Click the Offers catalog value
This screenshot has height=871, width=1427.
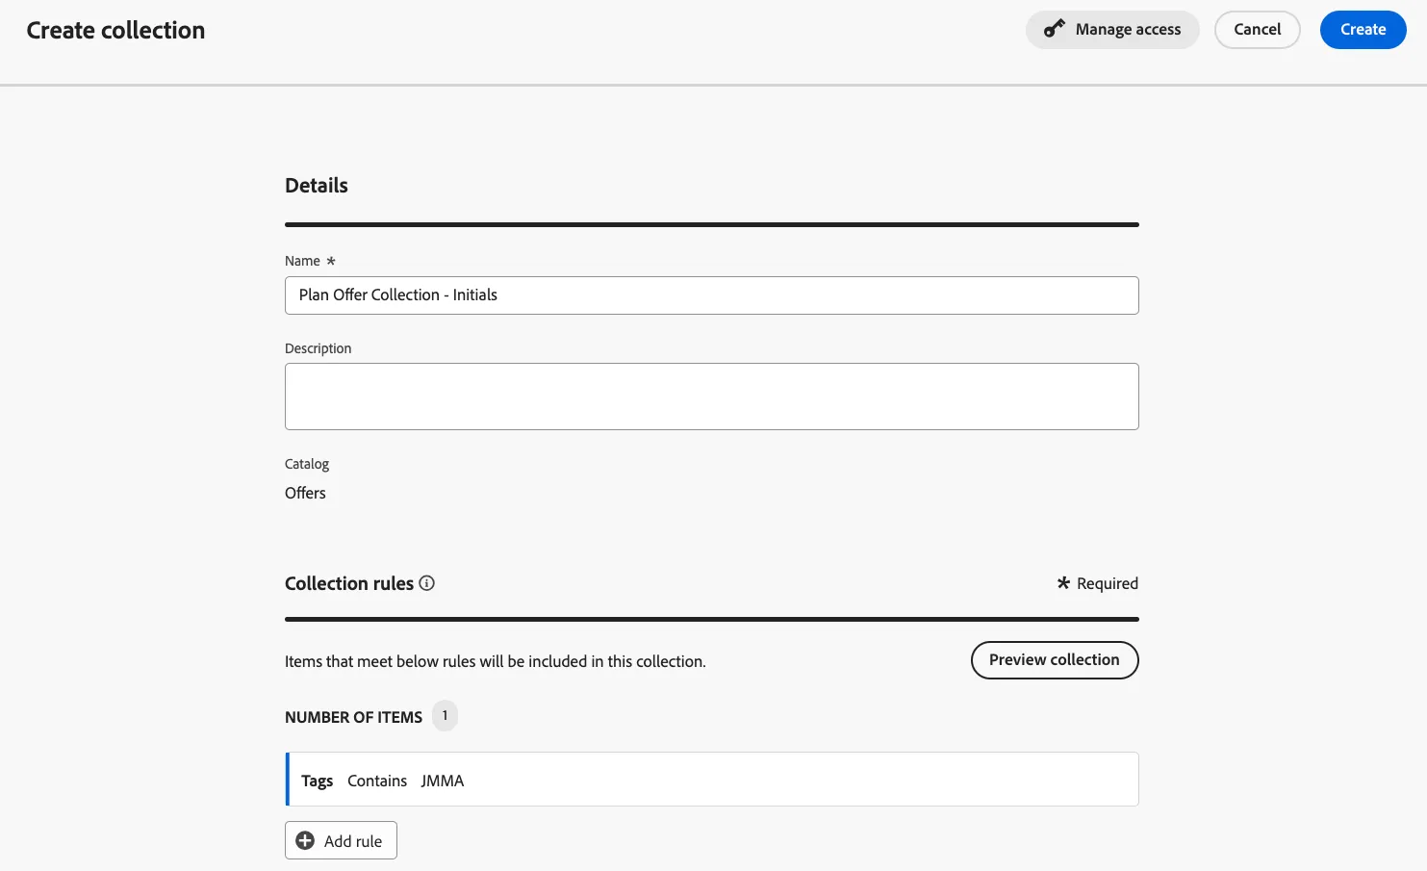coord(305,493)
